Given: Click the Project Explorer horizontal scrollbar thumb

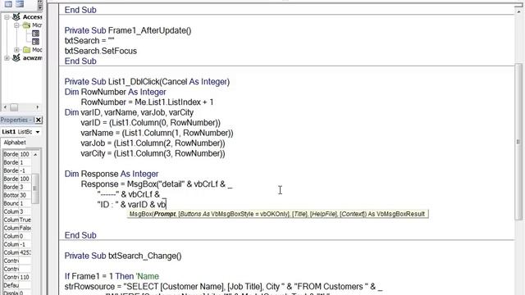Looking at the screenshot, I should pos(14,107).
